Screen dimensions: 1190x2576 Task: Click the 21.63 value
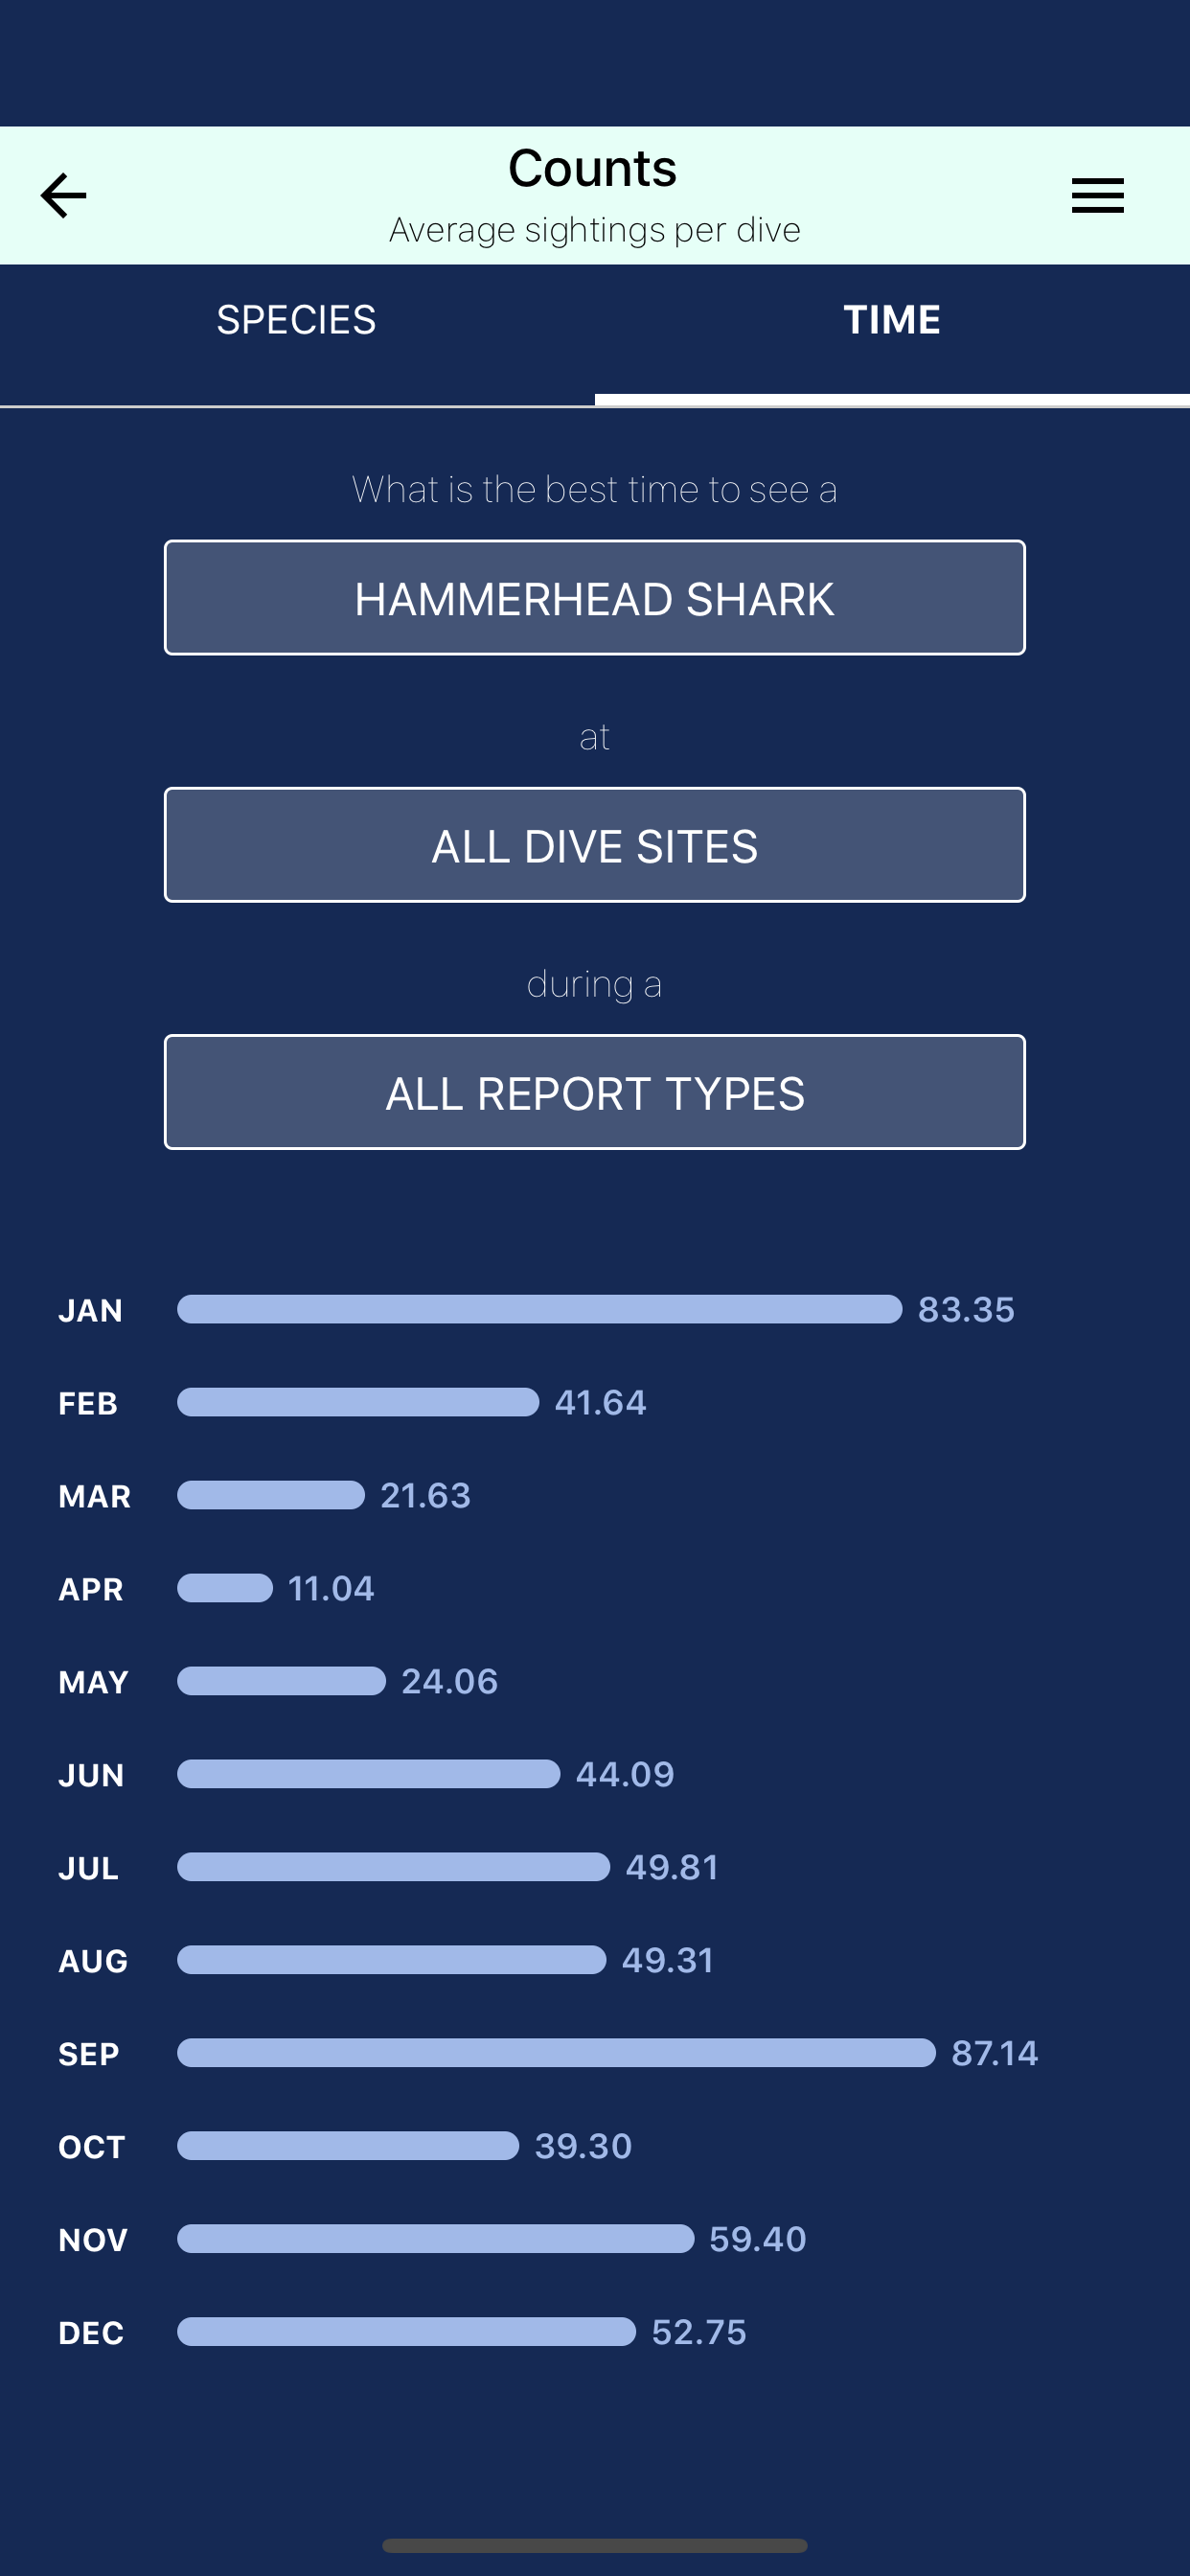(x=425, y=1495)
